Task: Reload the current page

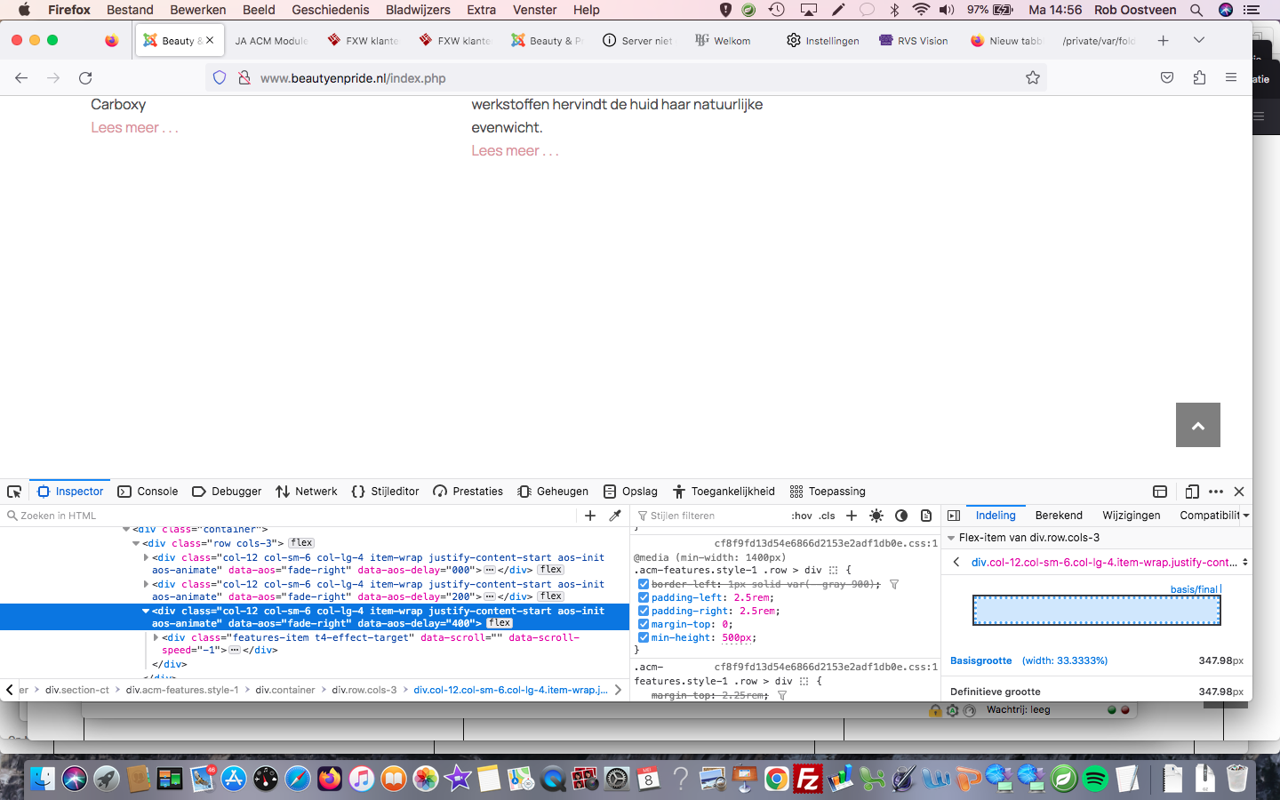Action: 85,78
